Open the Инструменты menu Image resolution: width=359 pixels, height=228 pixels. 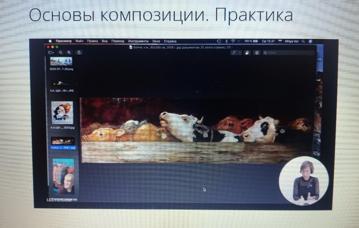pos(138,41)
